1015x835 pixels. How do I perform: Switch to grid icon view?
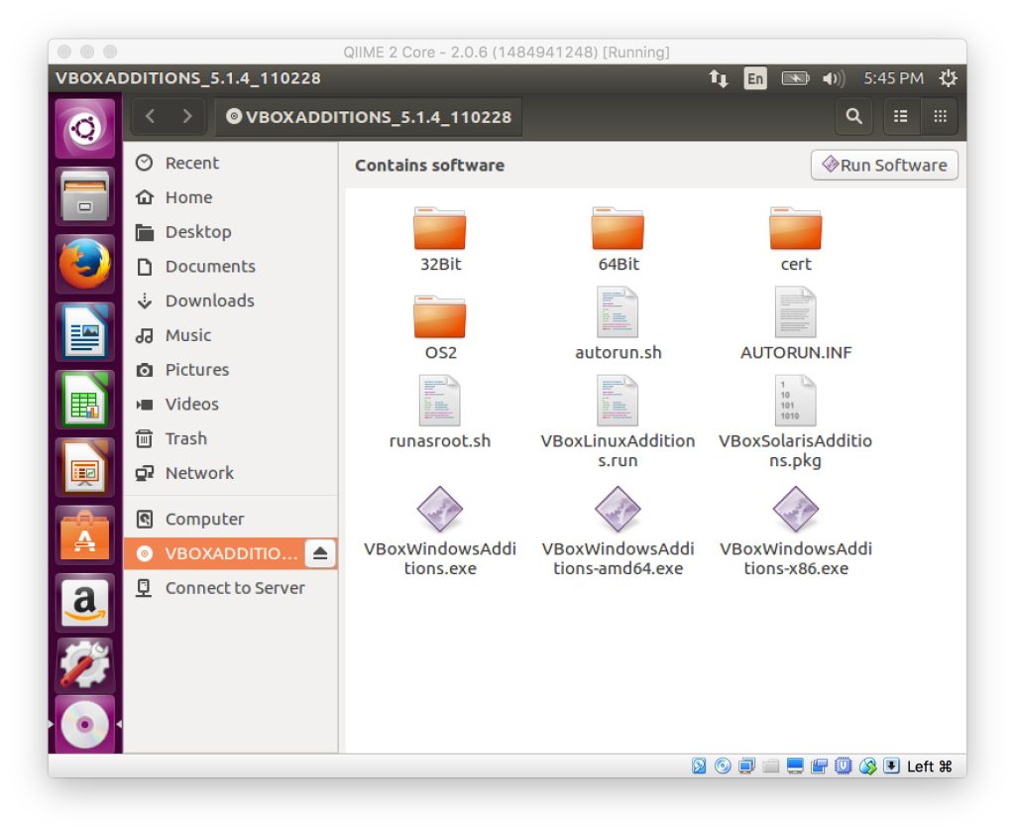coord(939,117)
